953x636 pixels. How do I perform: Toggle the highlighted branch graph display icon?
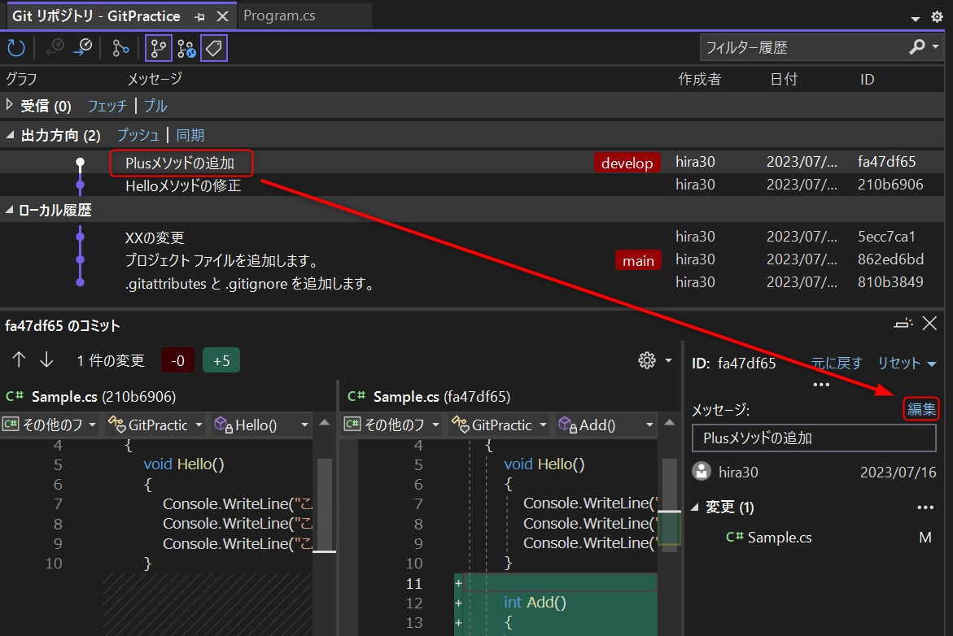point(158,48)
